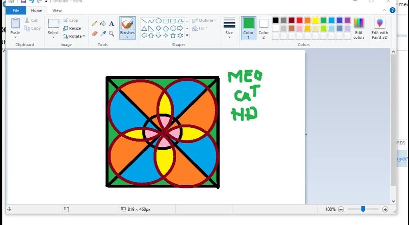409x225 pixels.
Task: Pick the pink (rose) color swatch
Action: click(300, 28)
